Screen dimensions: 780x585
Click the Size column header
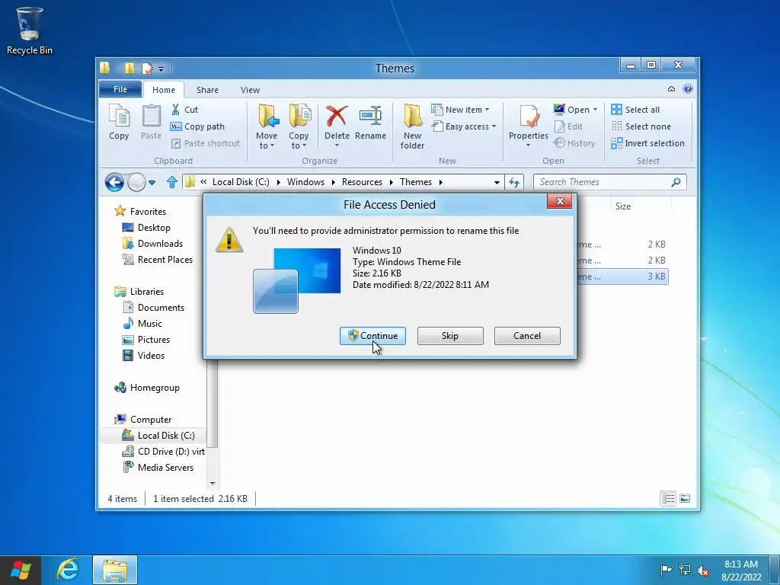(623, 206)
